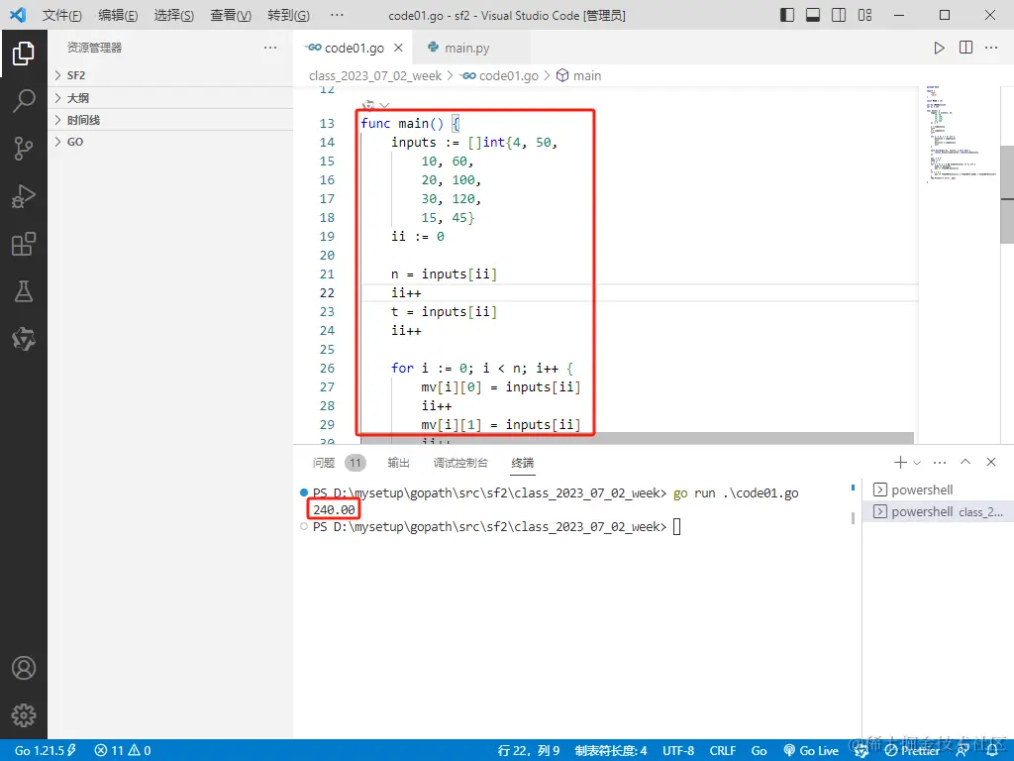Open the Extensions view icon
Screen dimensions: 1014x761
coord(24,244)
